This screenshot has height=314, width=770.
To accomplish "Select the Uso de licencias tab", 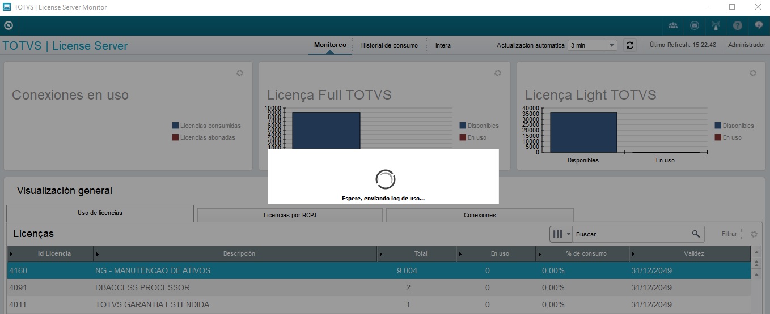I will point(100,213).
